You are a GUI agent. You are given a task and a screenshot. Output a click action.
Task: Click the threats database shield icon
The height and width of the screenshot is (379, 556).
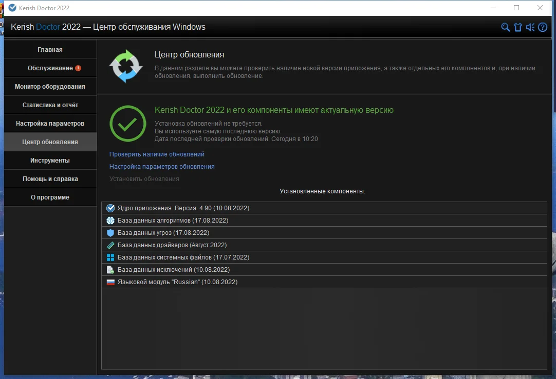point(110,233)
